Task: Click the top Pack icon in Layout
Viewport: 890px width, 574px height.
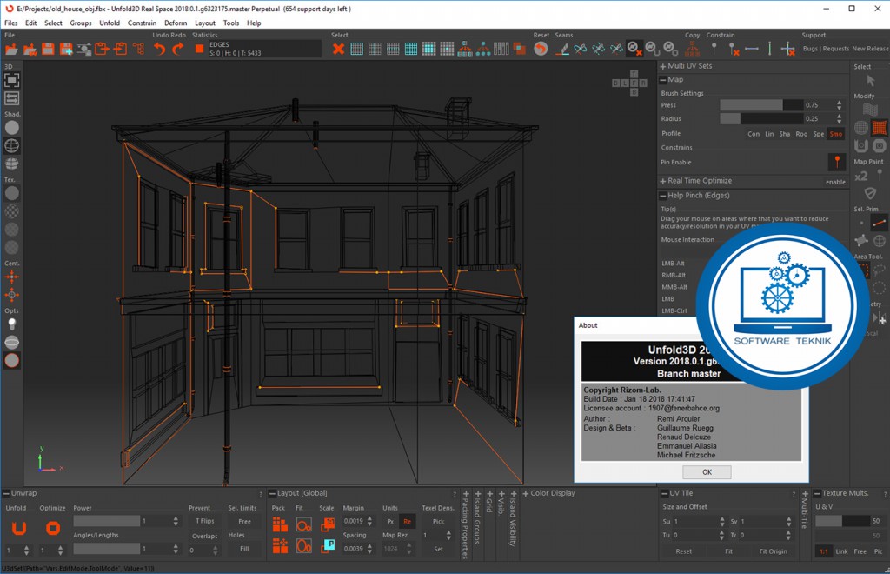Action: coord(280,524)
